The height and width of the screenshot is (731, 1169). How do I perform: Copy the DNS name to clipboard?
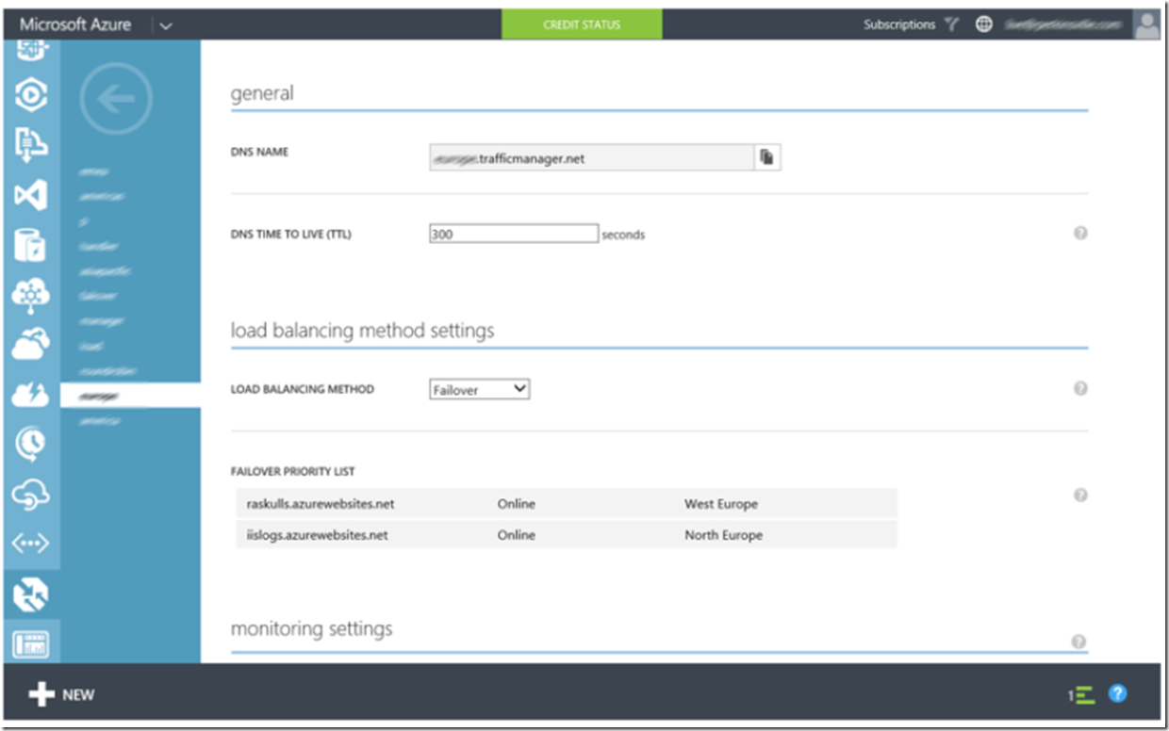767,158
